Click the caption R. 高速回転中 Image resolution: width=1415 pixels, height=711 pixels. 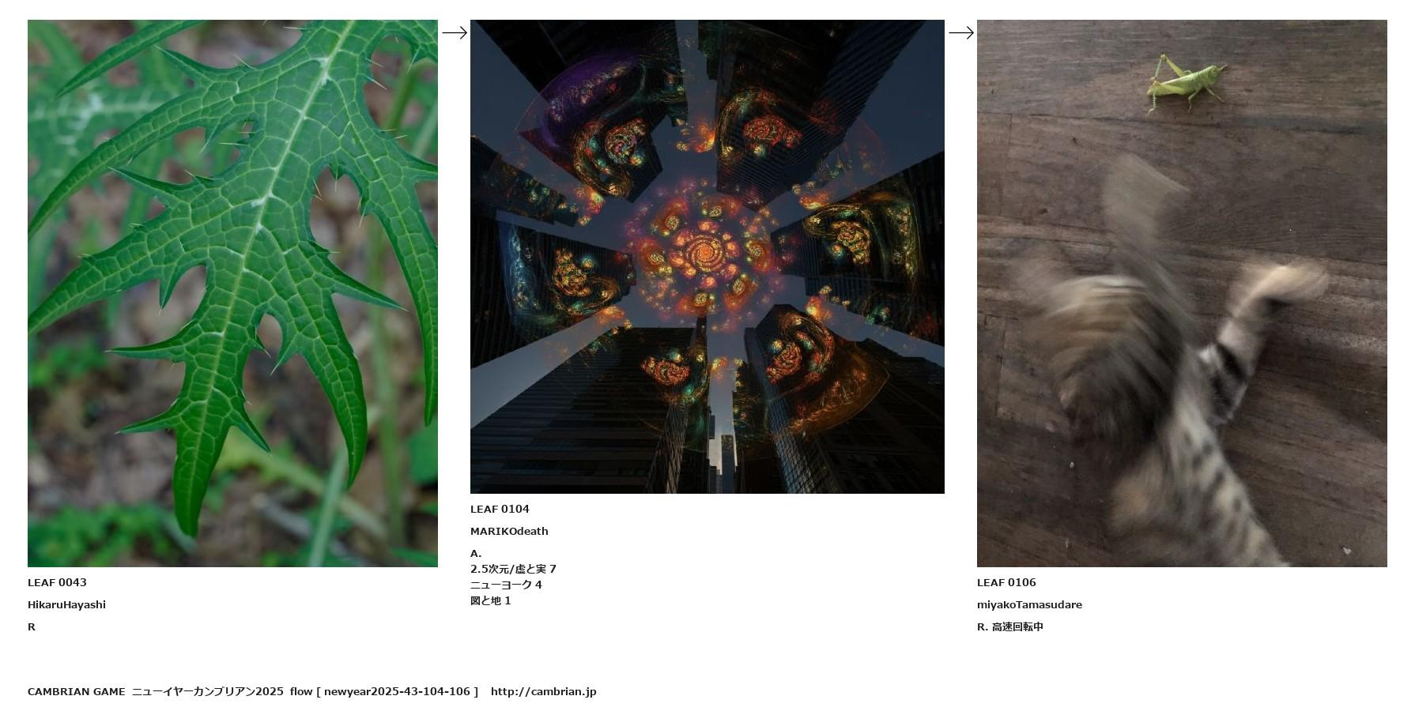(1010, 626)
